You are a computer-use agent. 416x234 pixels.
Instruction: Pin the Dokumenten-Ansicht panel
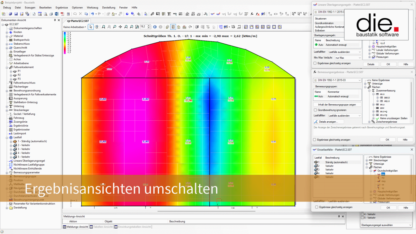[55, 20]
